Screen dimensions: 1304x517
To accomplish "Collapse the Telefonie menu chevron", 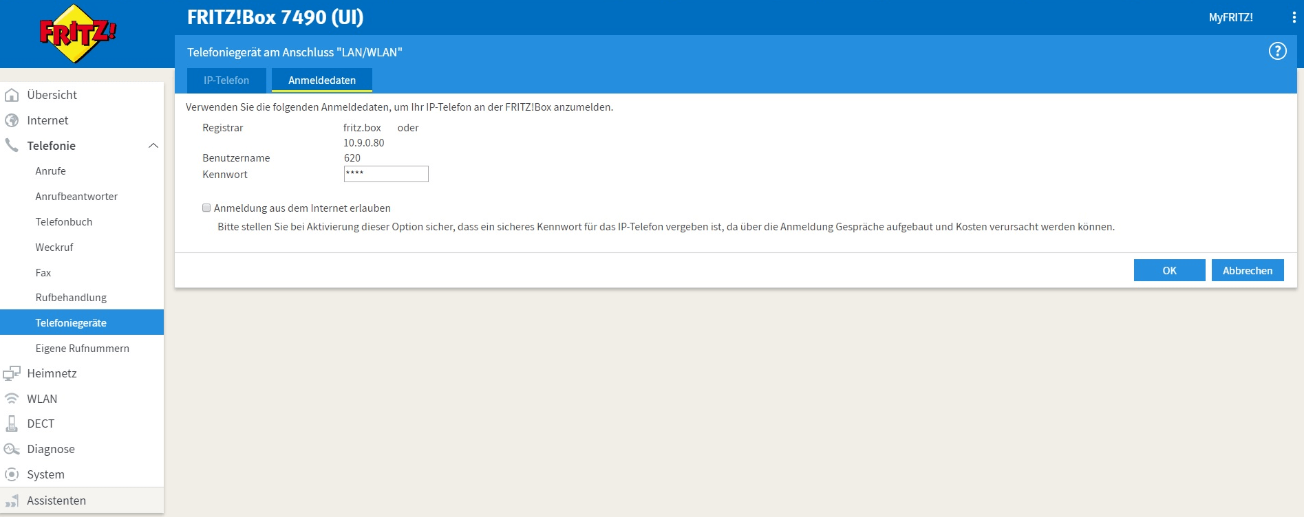I will [x=153, y=146].
